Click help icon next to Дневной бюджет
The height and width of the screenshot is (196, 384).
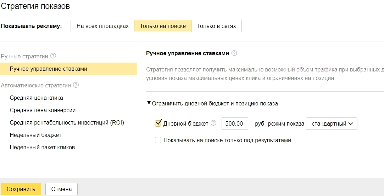pos(213,123)
